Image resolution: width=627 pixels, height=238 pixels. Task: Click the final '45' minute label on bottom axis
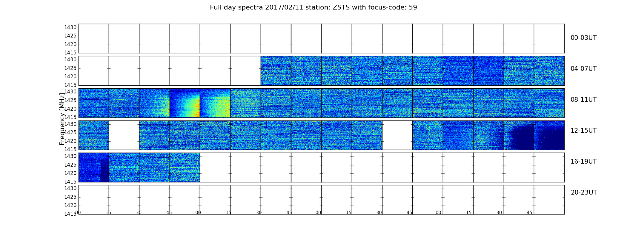point(529,213)
